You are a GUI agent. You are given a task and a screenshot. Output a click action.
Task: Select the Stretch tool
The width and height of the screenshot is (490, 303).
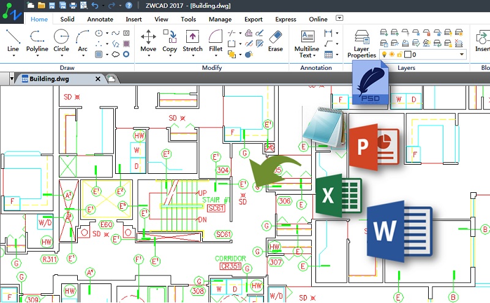pyautogui.click(x=192, y=40)
